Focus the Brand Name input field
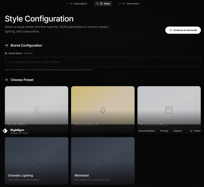This screenshot has width=204, height=187. (103, 62)
